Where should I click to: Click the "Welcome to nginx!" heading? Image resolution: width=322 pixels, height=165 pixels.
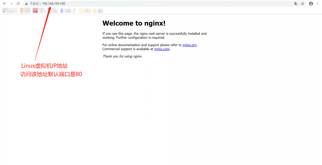point(134,23)
